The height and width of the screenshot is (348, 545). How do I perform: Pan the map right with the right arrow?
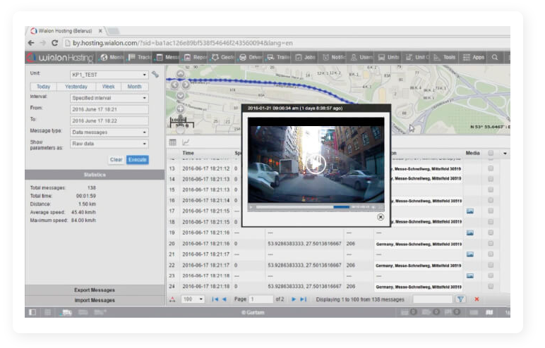click(186, 85)
